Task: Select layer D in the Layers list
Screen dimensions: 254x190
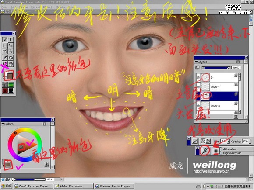Action: point(217,78)
